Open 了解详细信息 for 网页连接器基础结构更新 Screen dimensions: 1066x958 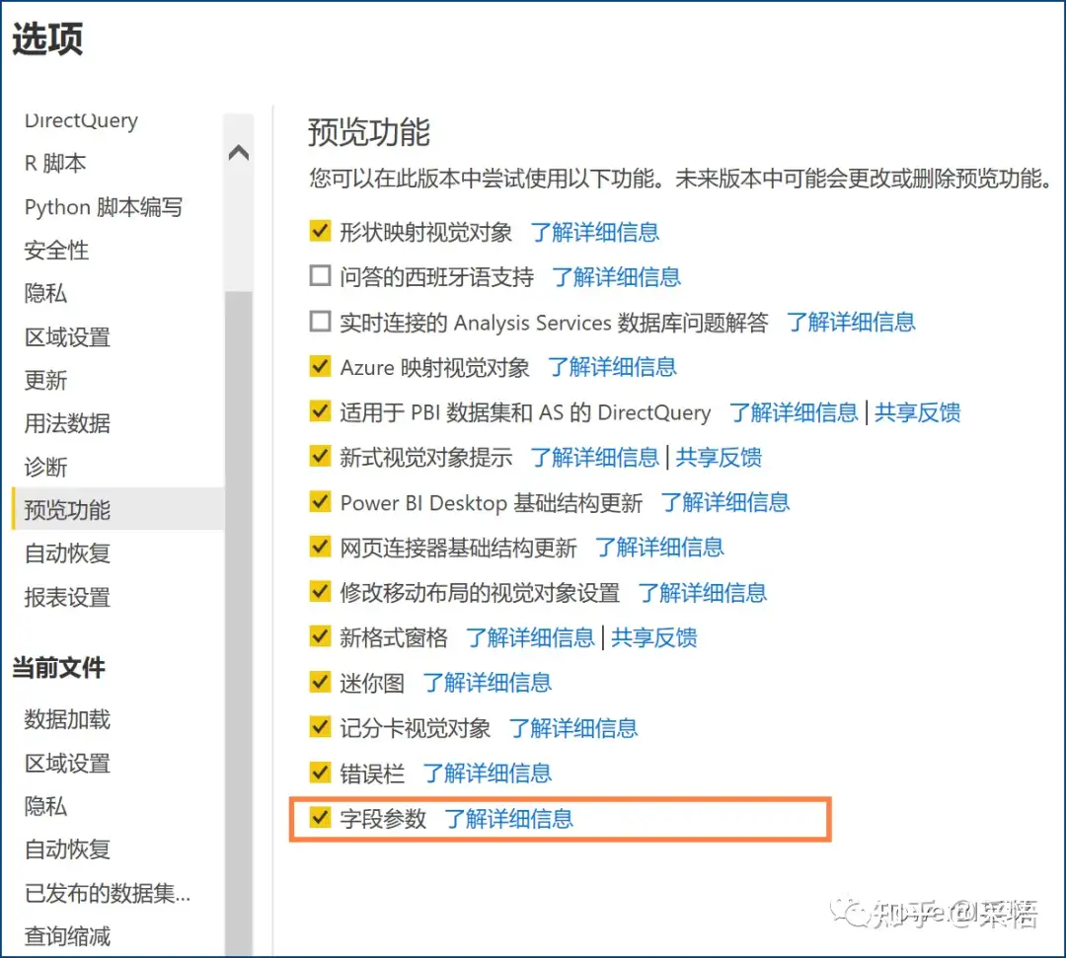(x=660, y=548)
